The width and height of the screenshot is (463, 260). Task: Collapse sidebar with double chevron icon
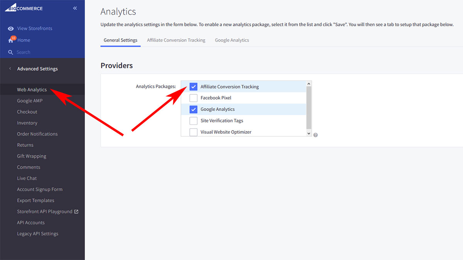pyautogui.click(x=75, y=8)
